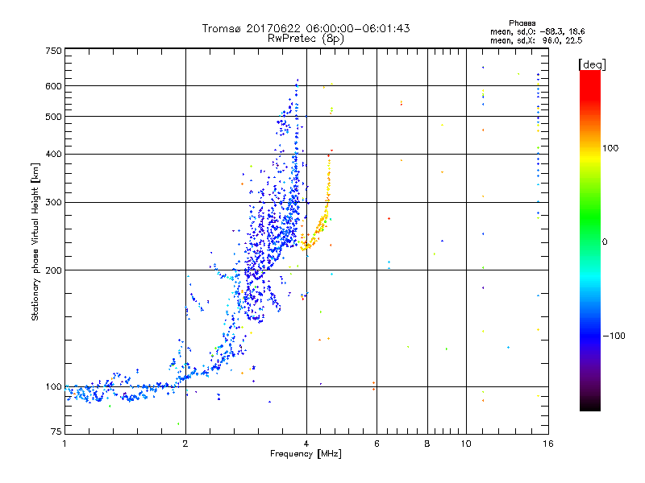Click the "Phases" heading above statistics

pyautogui.click(x=522, y=23)
